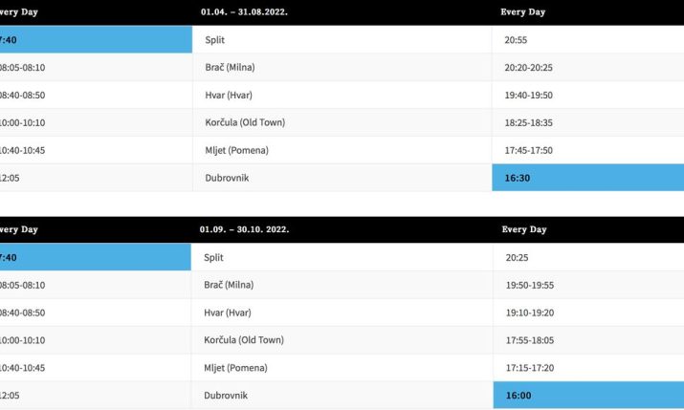Viewport: 684px width, 410px height.
Task: Click the 20:25 Split arrival time
Action: (517, 257)
